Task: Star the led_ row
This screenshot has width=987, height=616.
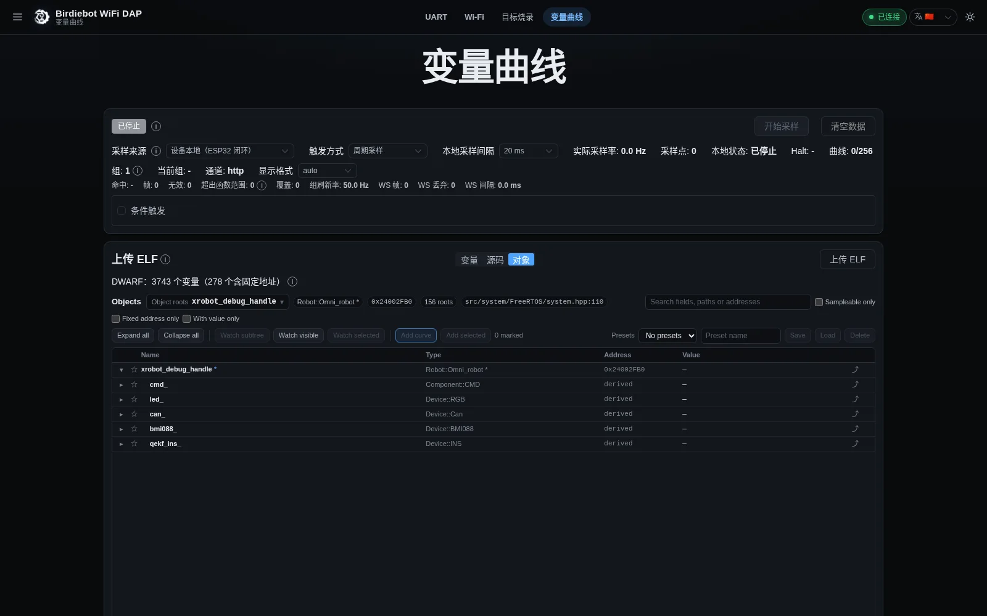Action: pos(134,399)
